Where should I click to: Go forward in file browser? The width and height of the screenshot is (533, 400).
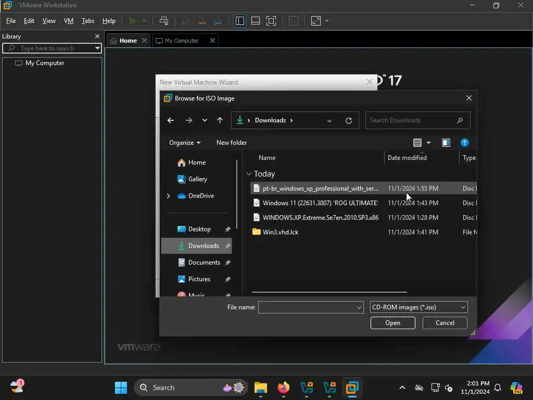[x=188, y=120]
